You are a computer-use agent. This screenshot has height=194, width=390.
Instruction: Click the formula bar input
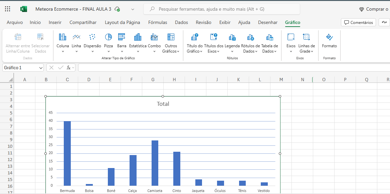point(234,68)
